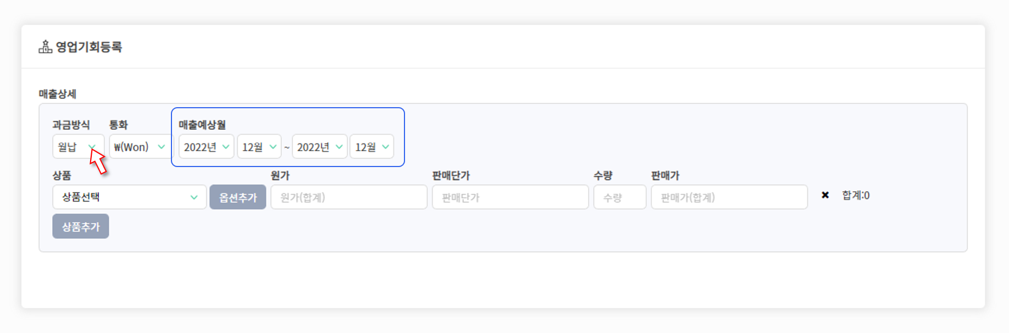The width and height of the screenshot is (1009, 333).
Task: Focus the 판매단가 input field
Action: (x=510, y=197)
